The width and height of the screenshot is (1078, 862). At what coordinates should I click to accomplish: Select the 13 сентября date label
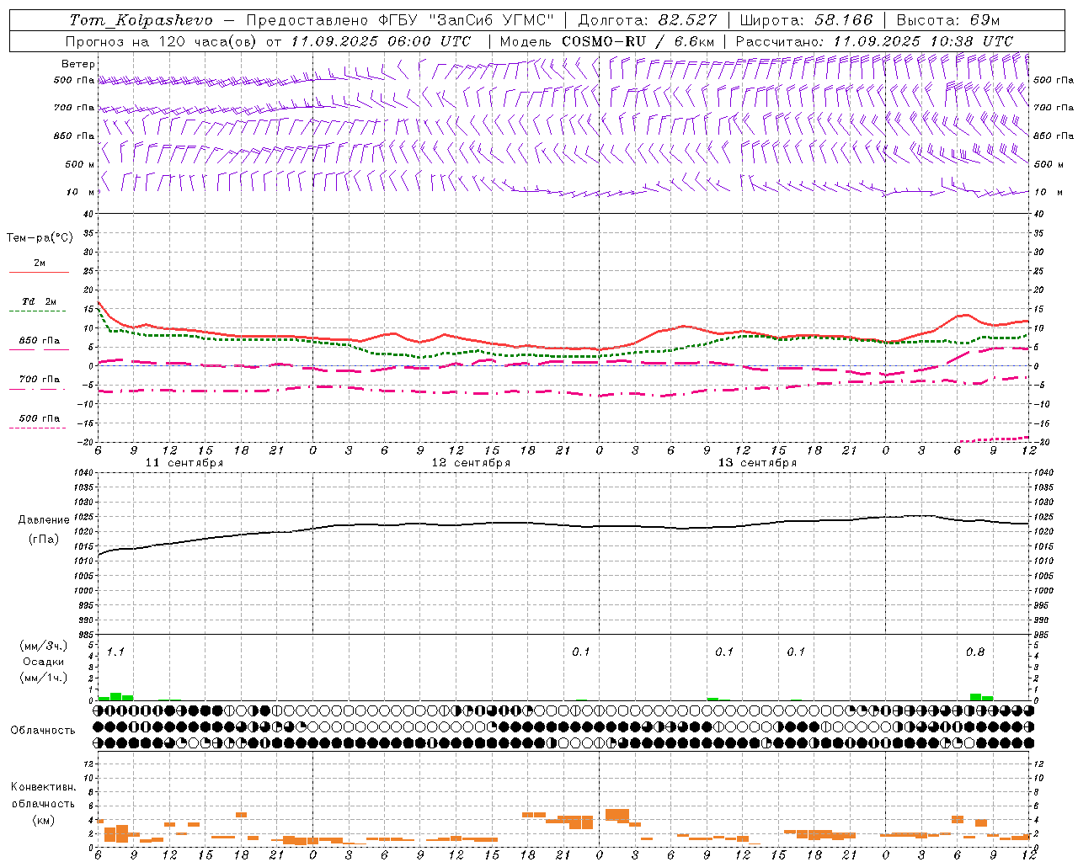[757, 463]
